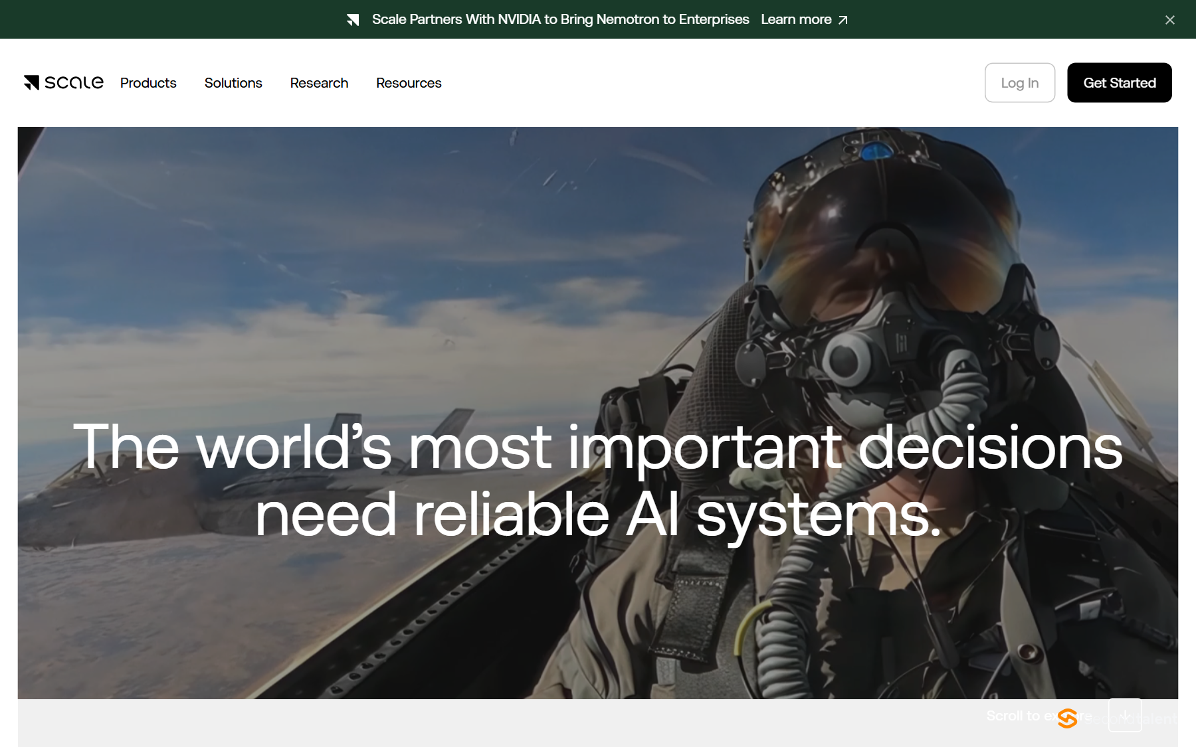Open the Learn more banner link

pyautogui.click(x=804, y=19)
